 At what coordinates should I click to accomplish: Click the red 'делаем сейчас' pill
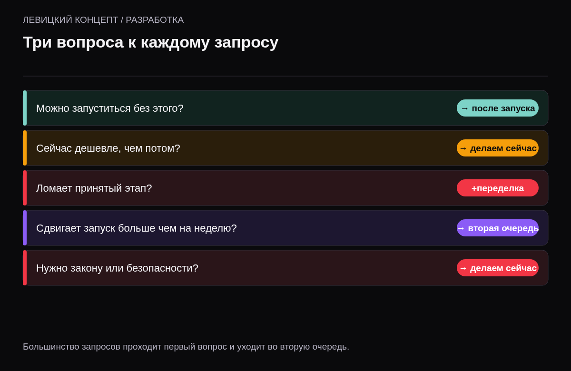[498, 268]
